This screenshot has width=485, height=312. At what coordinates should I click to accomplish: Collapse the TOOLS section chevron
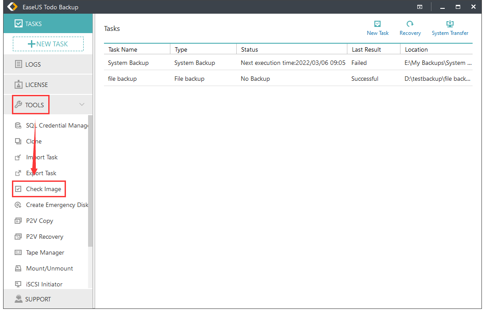click(x=82, y=104)
